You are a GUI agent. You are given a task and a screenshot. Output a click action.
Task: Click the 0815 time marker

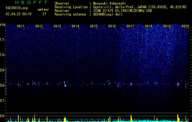click(x=94, y=26)
